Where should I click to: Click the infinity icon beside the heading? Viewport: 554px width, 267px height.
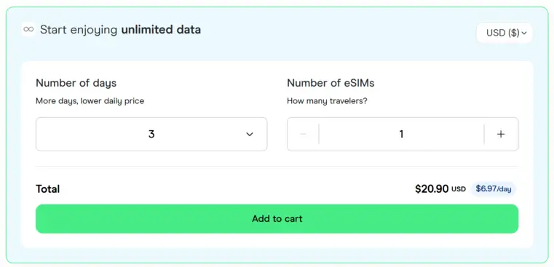point(28,30)
